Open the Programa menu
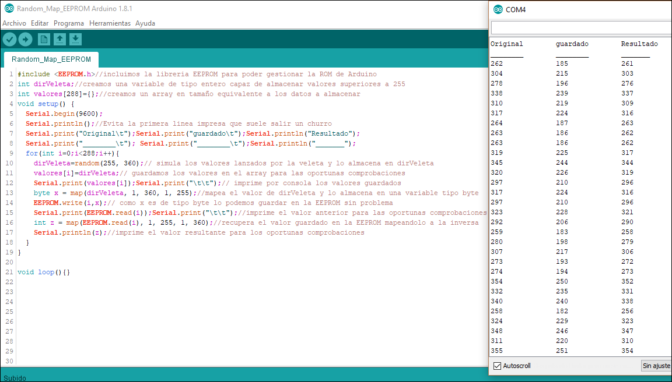 68,23
